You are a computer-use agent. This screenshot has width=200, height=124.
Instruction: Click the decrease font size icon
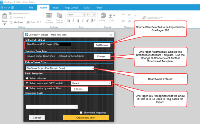point(83,20)
